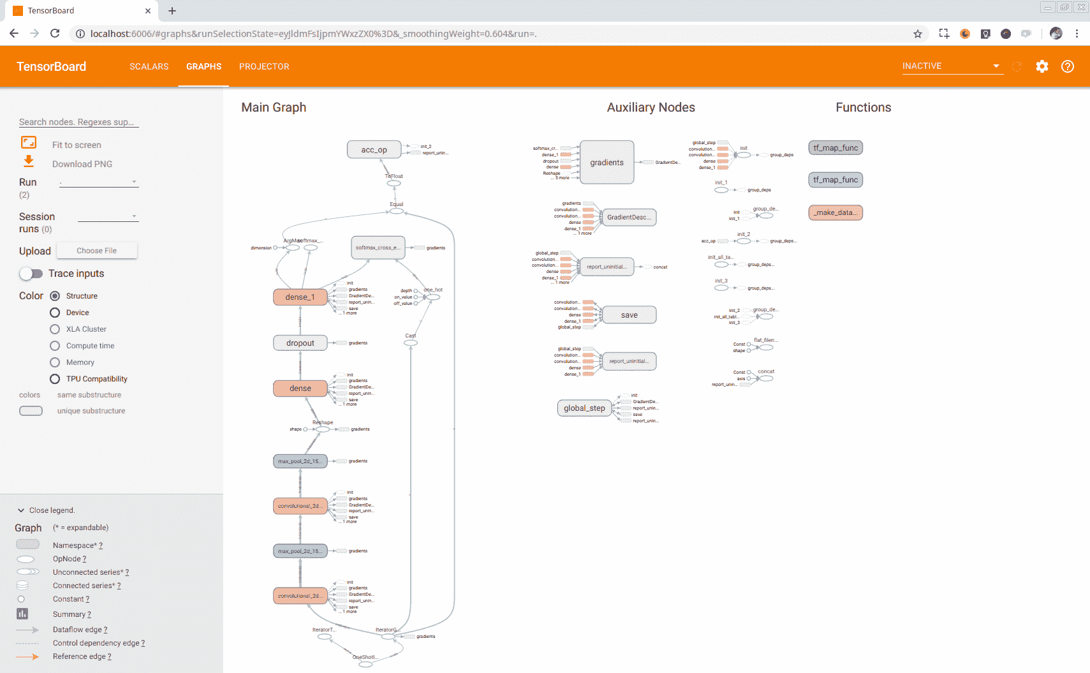
Task: Switch to the PROJECTOR tab
Action: point(264,66)
